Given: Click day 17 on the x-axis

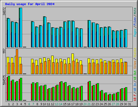Looking at the screenshot, I should [x=73, y=104].
